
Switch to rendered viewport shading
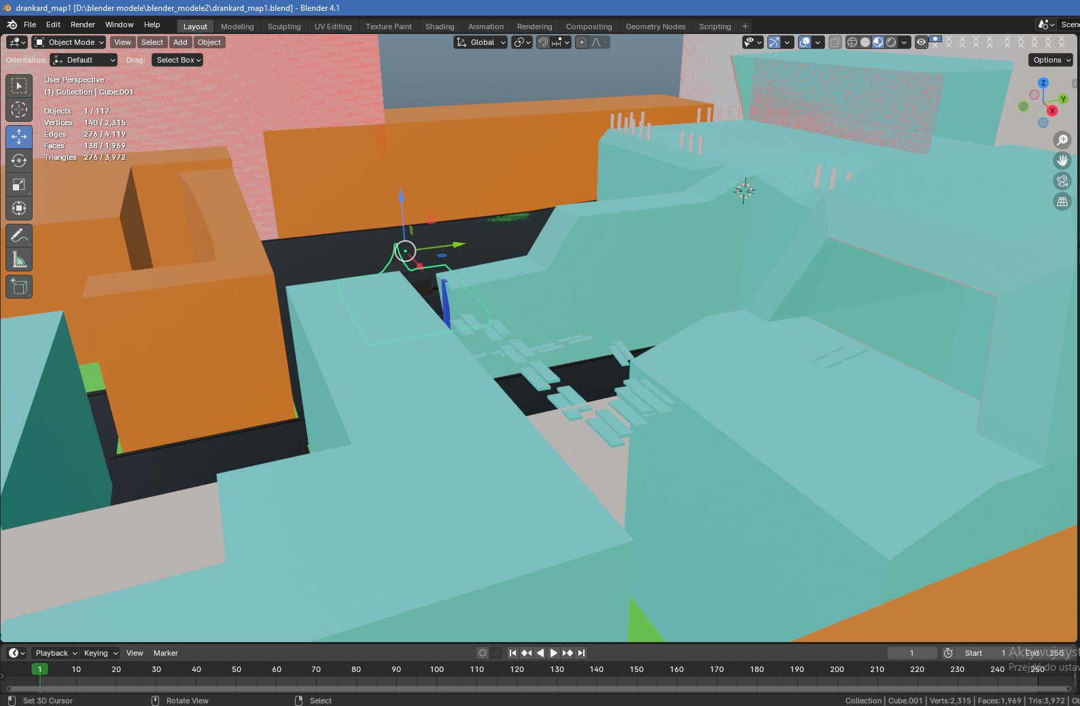click(891, 42)
